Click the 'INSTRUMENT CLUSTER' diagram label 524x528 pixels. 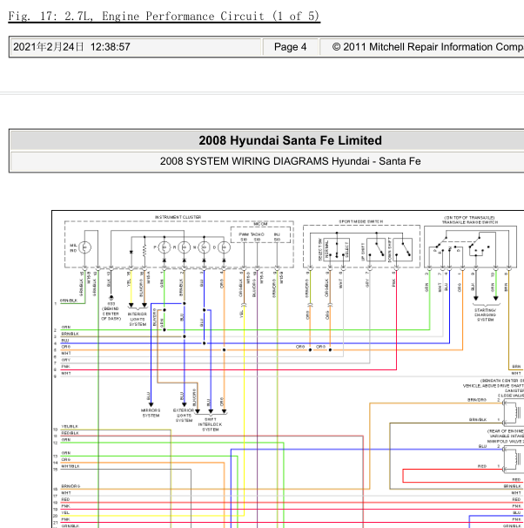pos(178,217)
